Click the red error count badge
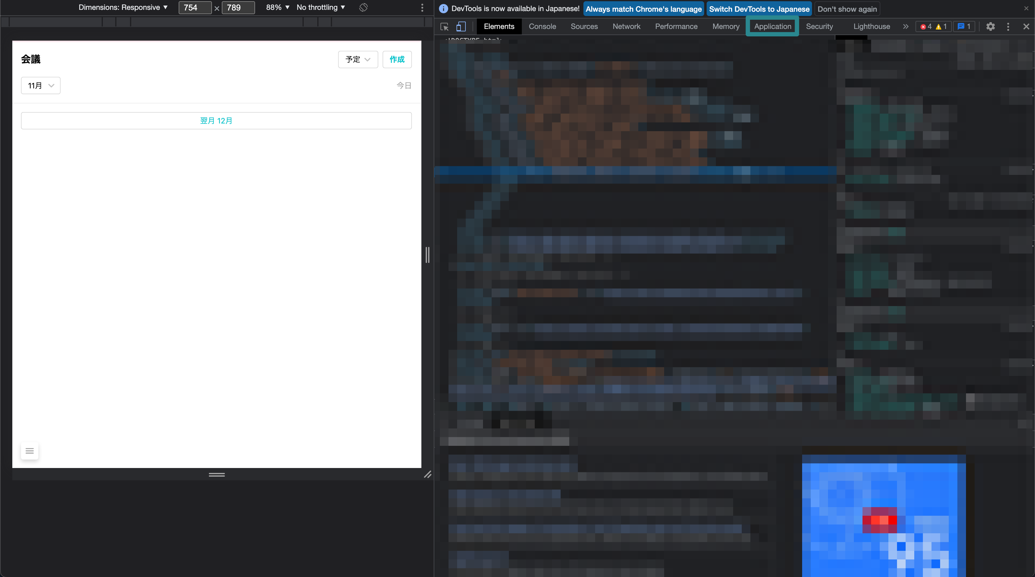This screenshot has height=577, width=1035. tap(926, 26)
